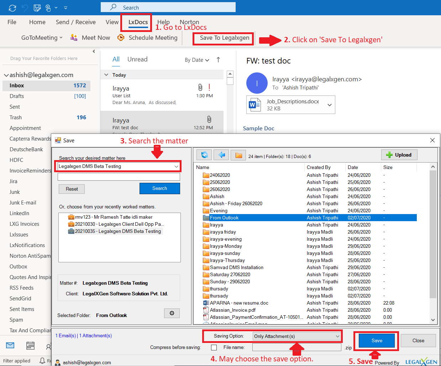Open settings gear beside Selected Folder
441x366 pixels.
point(172,313)
